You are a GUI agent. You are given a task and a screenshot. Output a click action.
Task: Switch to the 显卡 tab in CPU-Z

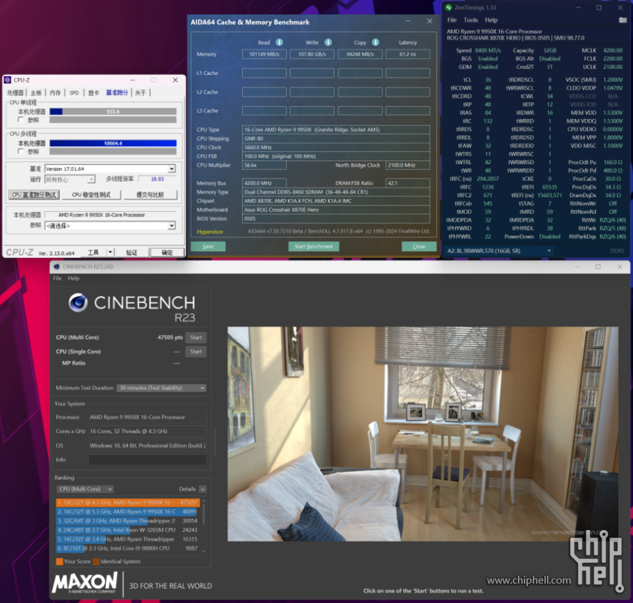(x=94, y=93)
